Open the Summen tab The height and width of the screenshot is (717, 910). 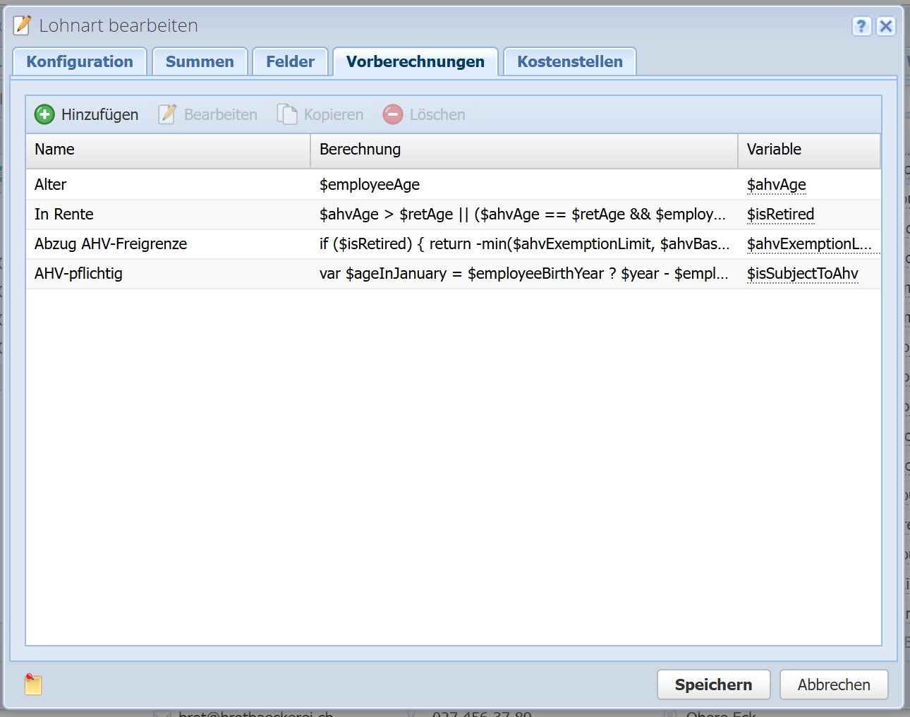coord(200,62)
